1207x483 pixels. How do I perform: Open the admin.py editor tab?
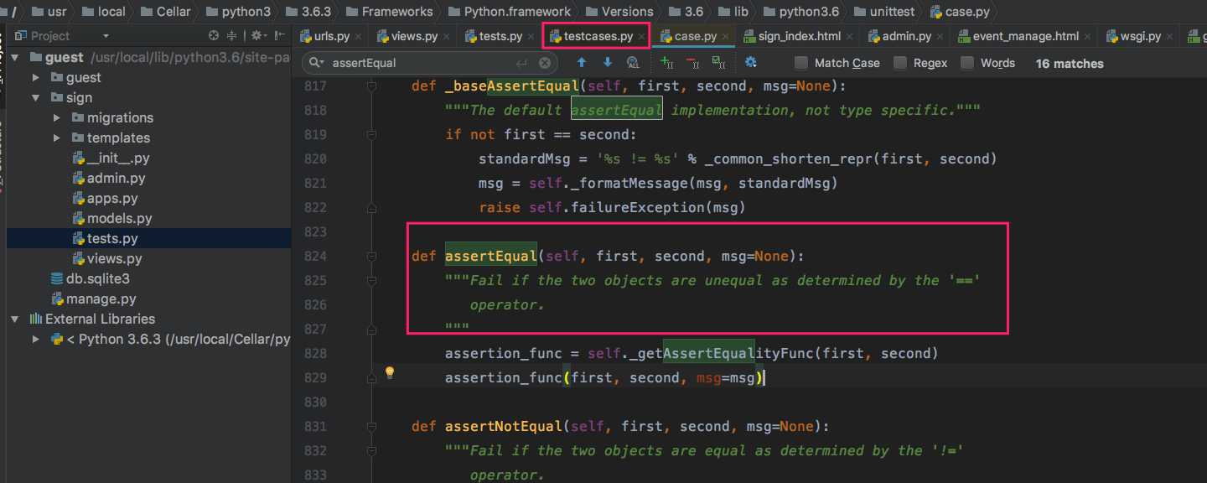[x=906, y=36]
